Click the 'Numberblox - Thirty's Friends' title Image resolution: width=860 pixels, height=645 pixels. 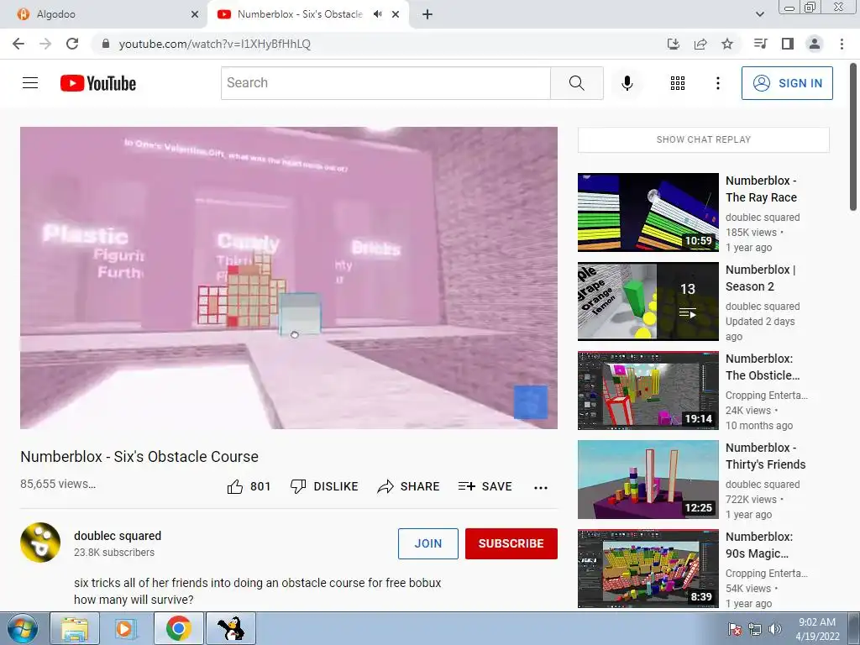tap(766, 456)
